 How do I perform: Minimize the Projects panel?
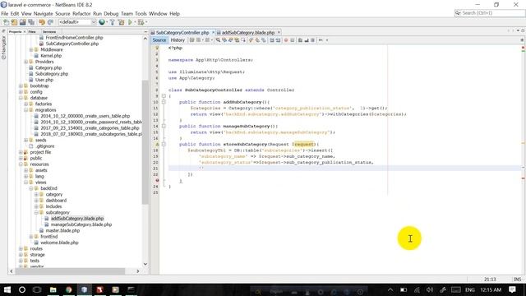click(x=145, y=31)
